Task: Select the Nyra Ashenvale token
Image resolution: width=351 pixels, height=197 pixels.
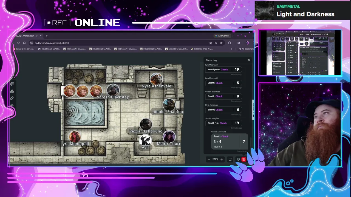Action: click(x=156, y=79)
